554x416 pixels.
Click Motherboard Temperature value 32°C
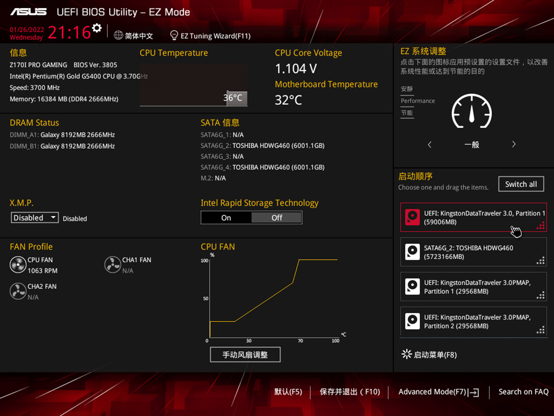289,100
